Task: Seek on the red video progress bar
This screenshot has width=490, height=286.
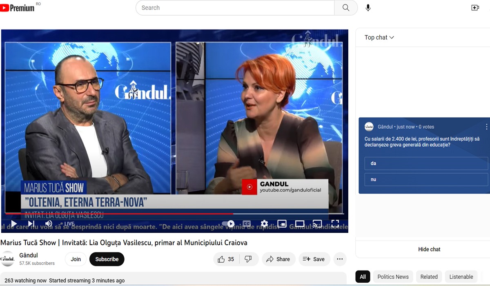Action: pyautogui.click(x=174, y=214)
